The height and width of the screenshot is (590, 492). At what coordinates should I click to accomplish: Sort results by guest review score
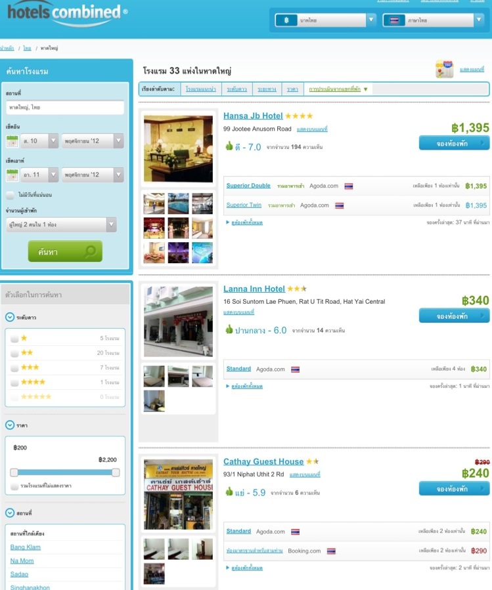tap(335, 89)
